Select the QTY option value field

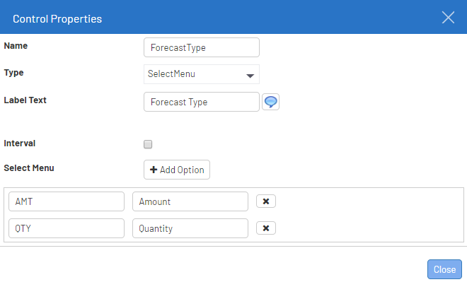point(67,228)
